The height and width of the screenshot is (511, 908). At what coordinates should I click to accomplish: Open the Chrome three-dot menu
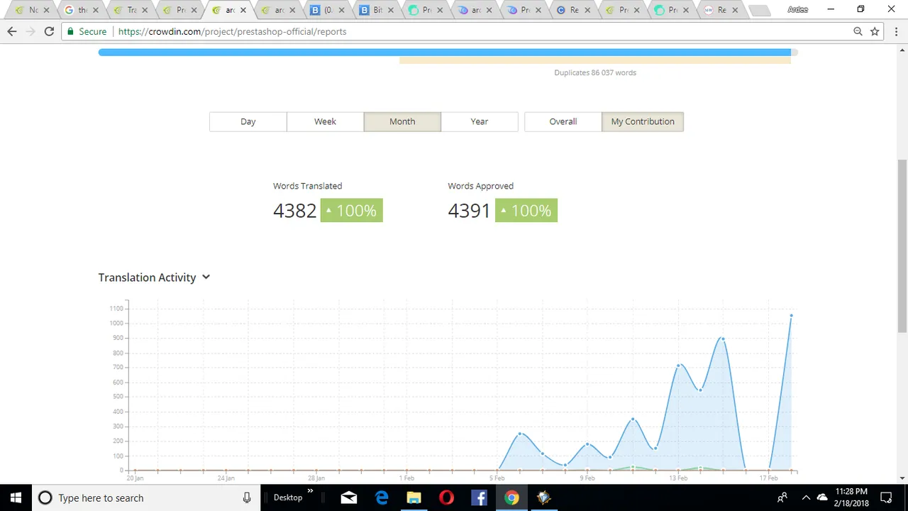895,31
